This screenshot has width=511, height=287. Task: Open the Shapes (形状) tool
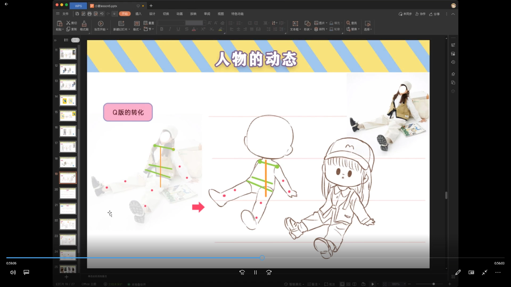[x=307, y=24]
